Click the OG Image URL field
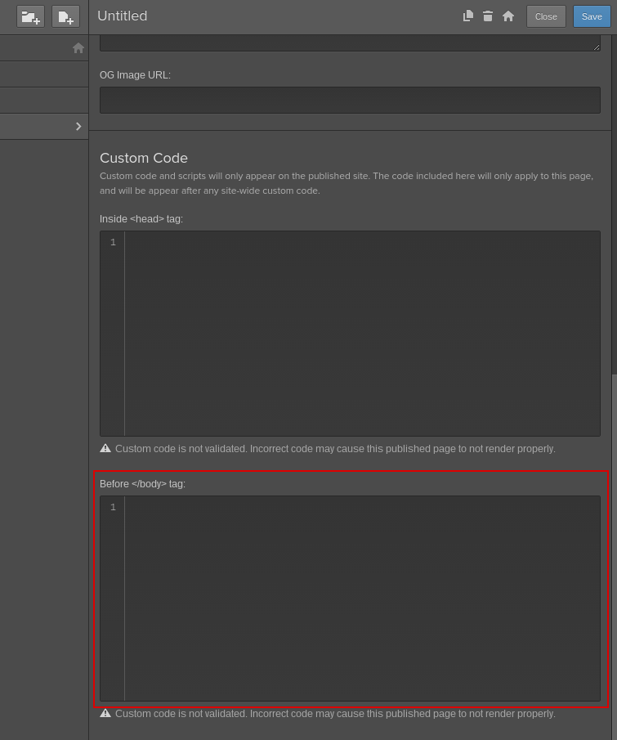Image resolution: width=617 pixels, height=740 pixels. [x=350, y=100]
